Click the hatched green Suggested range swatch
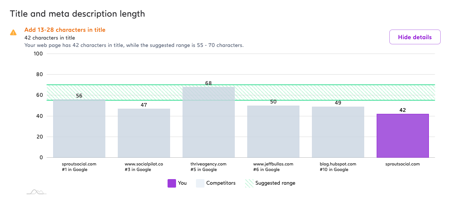 point(249,183)
